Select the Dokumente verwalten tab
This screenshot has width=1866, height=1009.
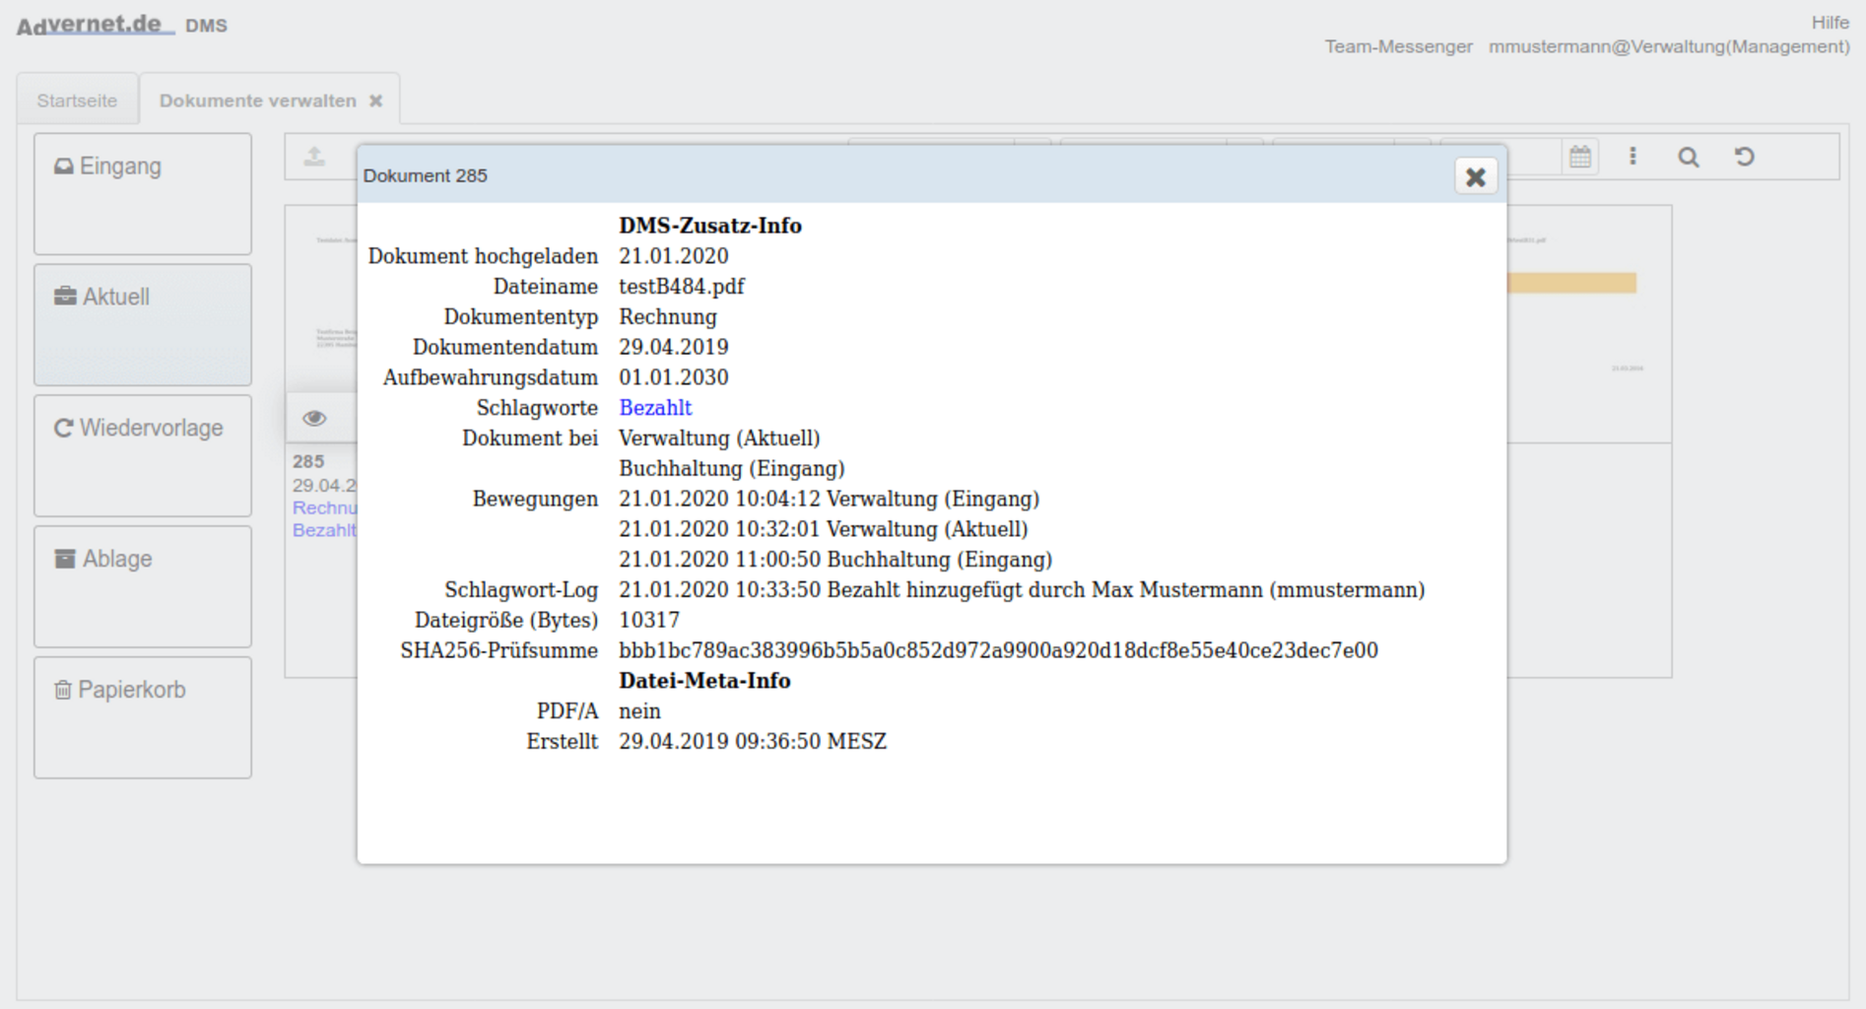point(257,101)
